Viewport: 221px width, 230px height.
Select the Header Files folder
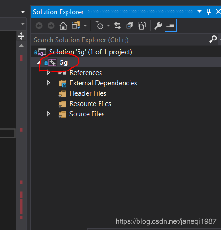[88, 93]
